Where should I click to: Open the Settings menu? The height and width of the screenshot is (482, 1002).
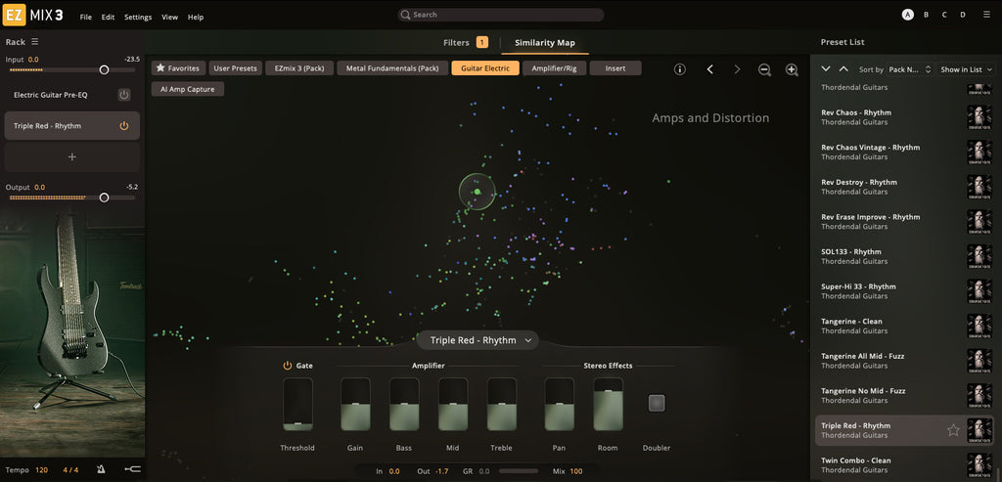point(138,18)
